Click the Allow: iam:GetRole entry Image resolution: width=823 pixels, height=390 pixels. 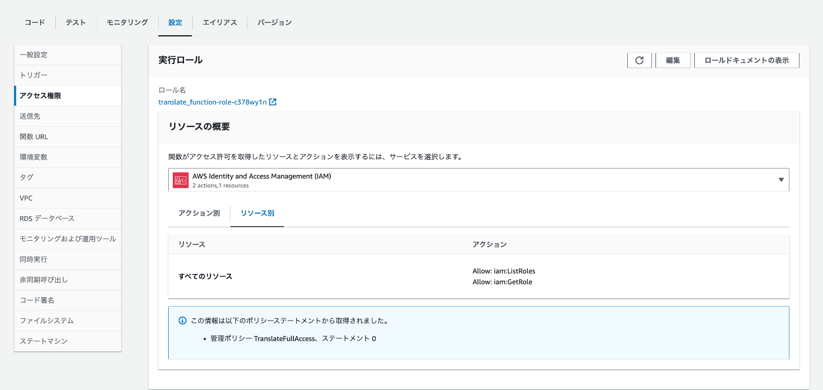[x=502, y=282]
